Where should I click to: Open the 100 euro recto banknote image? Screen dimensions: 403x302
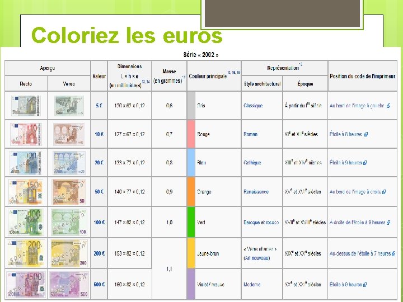[26, 222]
